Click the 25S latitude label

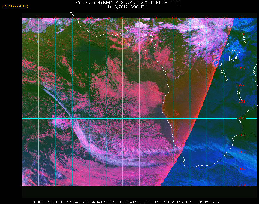pyautogui.click(x=242, y=135)
